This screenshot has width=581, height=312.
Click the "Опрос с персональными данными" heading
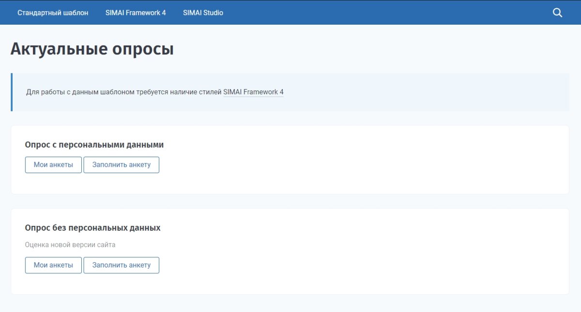[95, 144]
